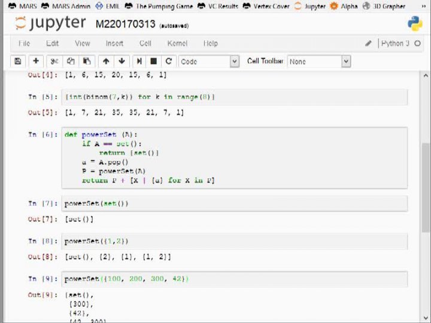Open the Cell menu
Viewport: 431px width, 323px height.
[145, 44]
